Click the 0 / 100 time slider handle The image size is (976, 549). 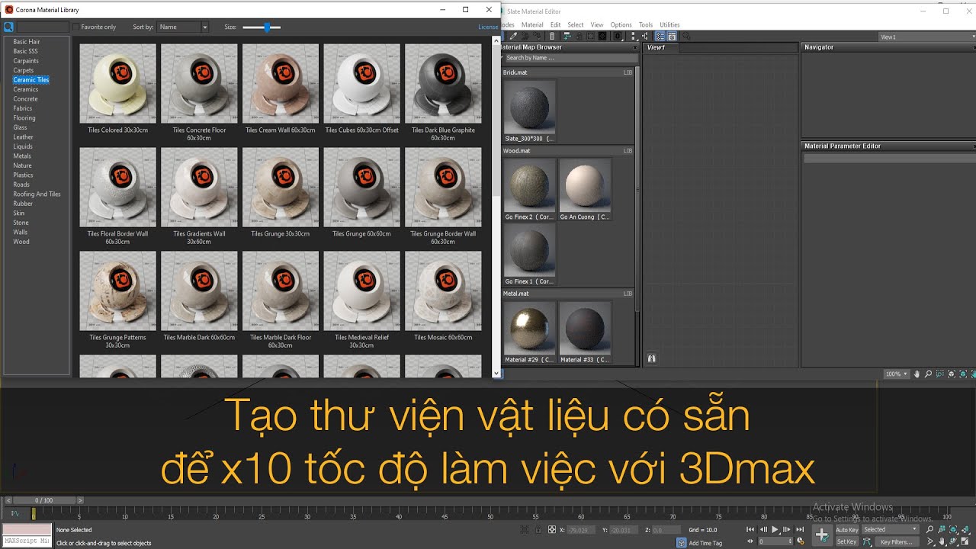43,500
